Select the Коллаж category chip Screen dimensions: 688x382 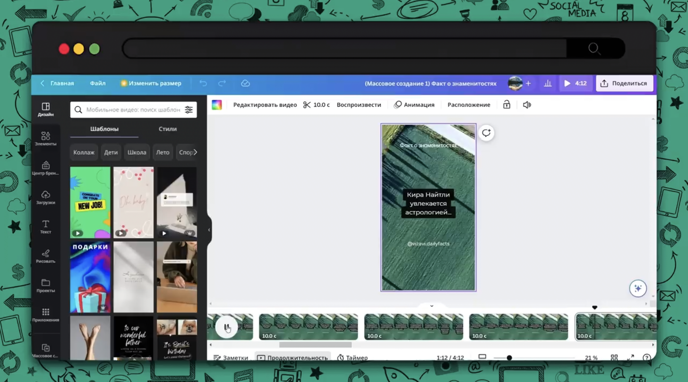pos(84,152)
